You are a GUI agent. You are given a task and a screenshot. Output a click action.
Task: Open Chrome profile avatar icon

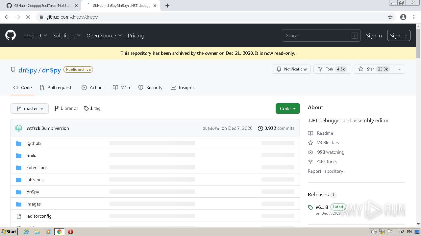coord(403,17)
